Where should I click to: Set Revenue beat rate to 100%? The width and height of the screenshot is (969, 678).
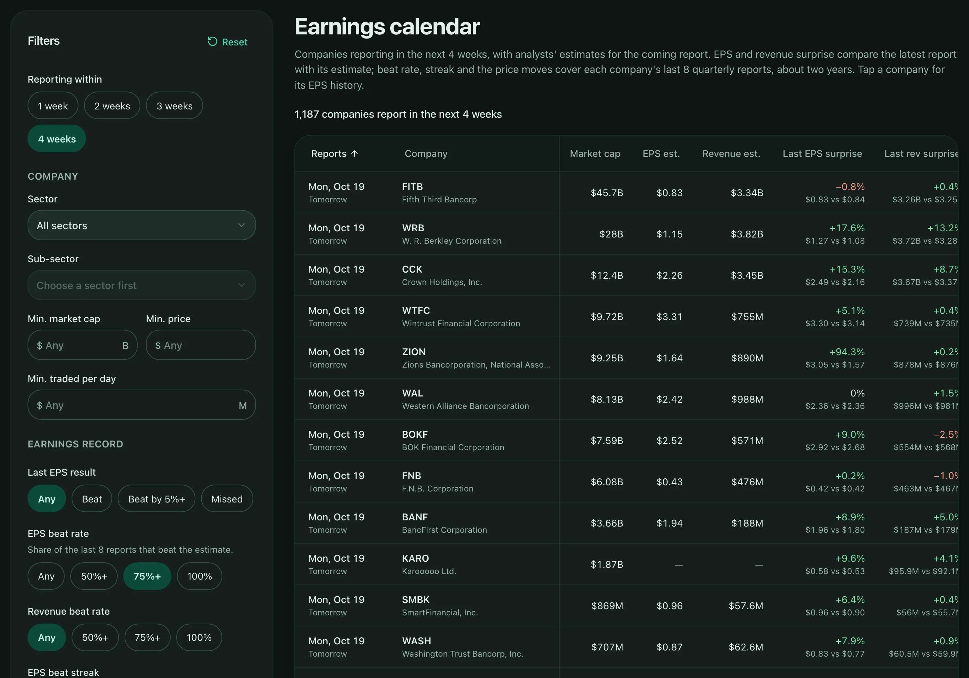(199, 637)
